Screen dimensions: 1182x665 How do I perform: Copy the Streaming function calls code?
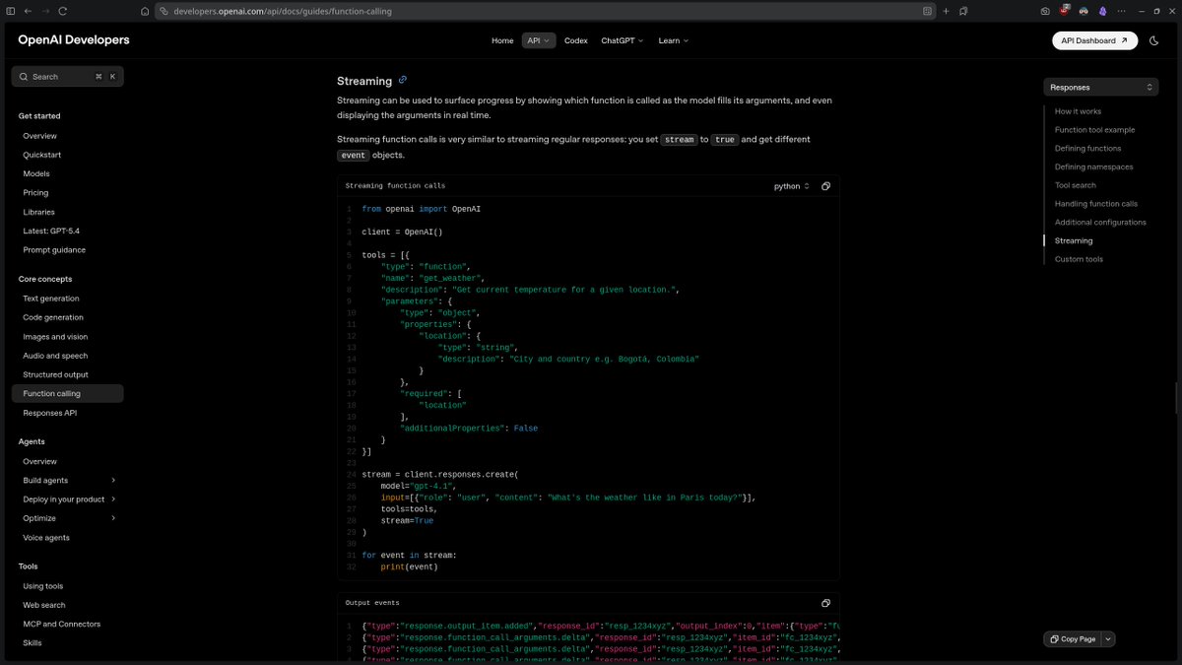(x=825, y=186)
